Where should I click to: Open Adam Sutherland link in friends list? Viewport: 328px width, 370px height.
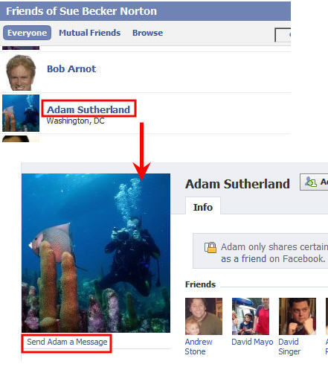tap(89, 109)
